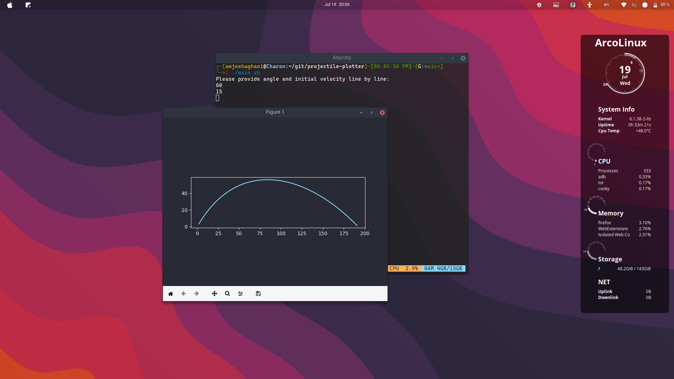Image resolution: width=674 pixels, height=379 pixels.
Task: Click the git branch 'G:main=' prompt segment
Action: [429, 66]
